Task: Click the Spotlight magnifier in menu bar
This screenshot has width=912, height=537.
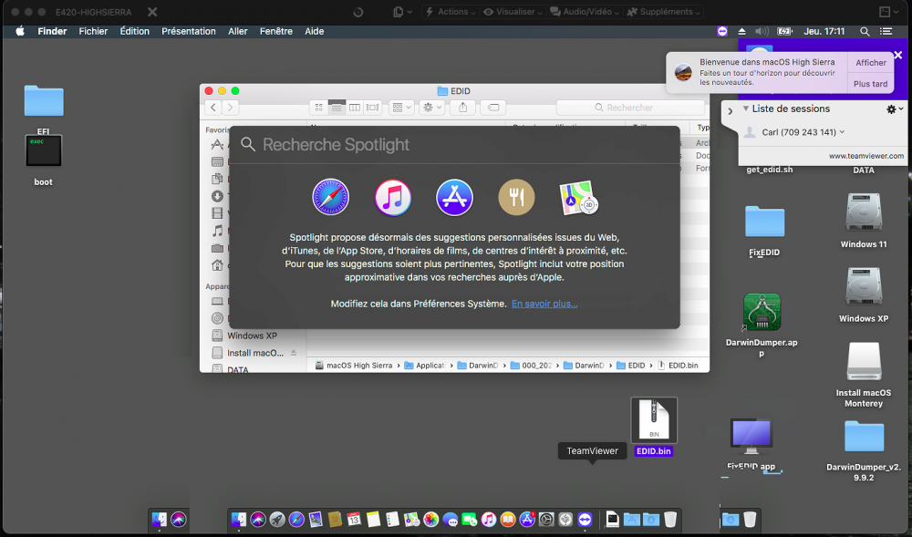Action: click(x=865, y=31)
